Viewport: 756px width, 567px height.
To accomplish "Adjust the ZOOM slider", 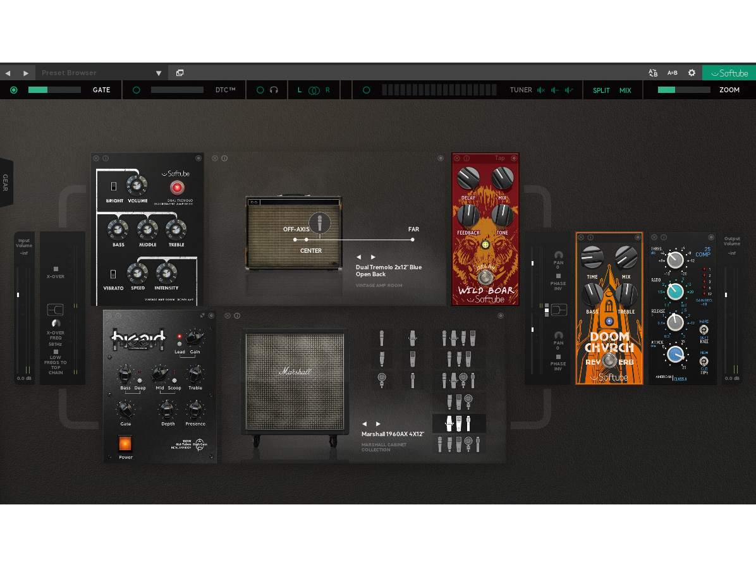I will pos(684,90).
